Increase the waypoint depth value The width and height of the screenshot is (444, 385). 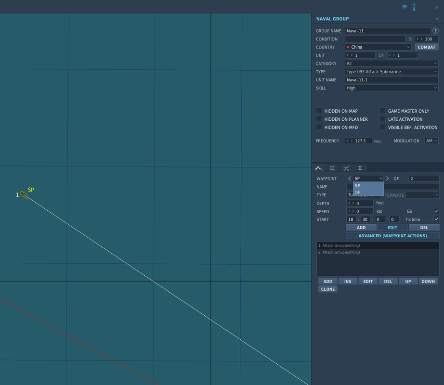pos(353,204)
